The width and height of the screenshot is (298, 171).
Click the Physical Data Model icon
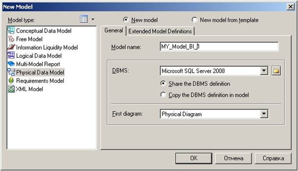(x=11, y=72)
